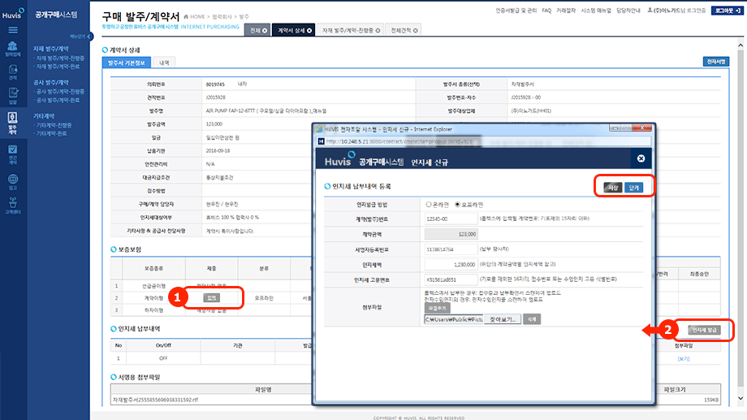This screenshot has width=747, height=420.
Task: Collapse the side menu with 메뉴닫기 arrow
Action: [89, 37]
